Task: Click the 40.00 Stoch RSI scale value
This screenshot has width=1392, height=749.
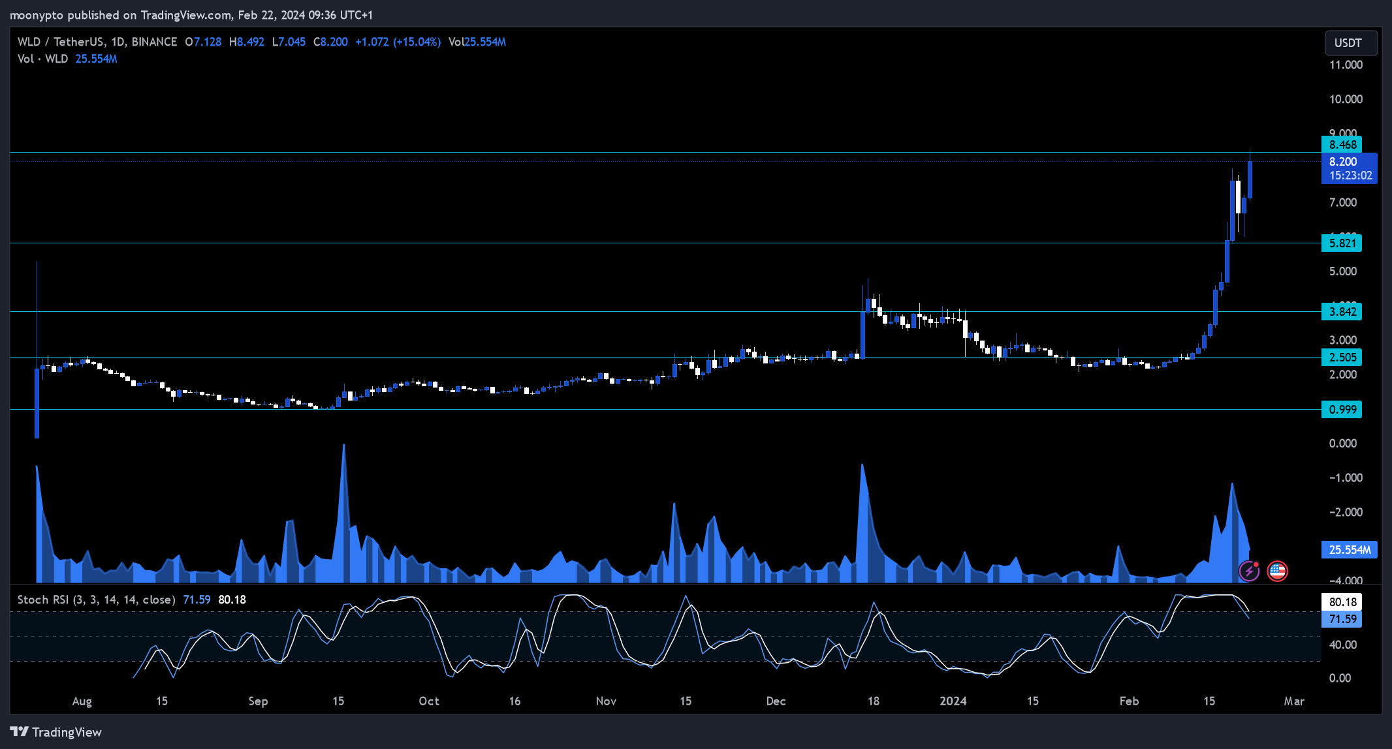Action: coord(1343,645)
